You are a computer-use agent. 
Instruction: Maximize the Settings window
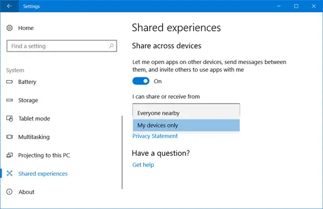tap(296, 6)
